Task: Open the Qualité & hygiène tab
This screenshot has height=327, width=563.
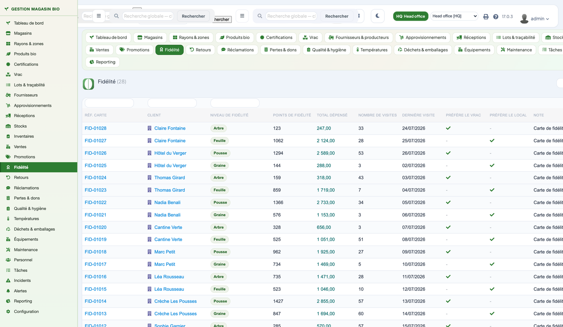Action: point(327,50)
